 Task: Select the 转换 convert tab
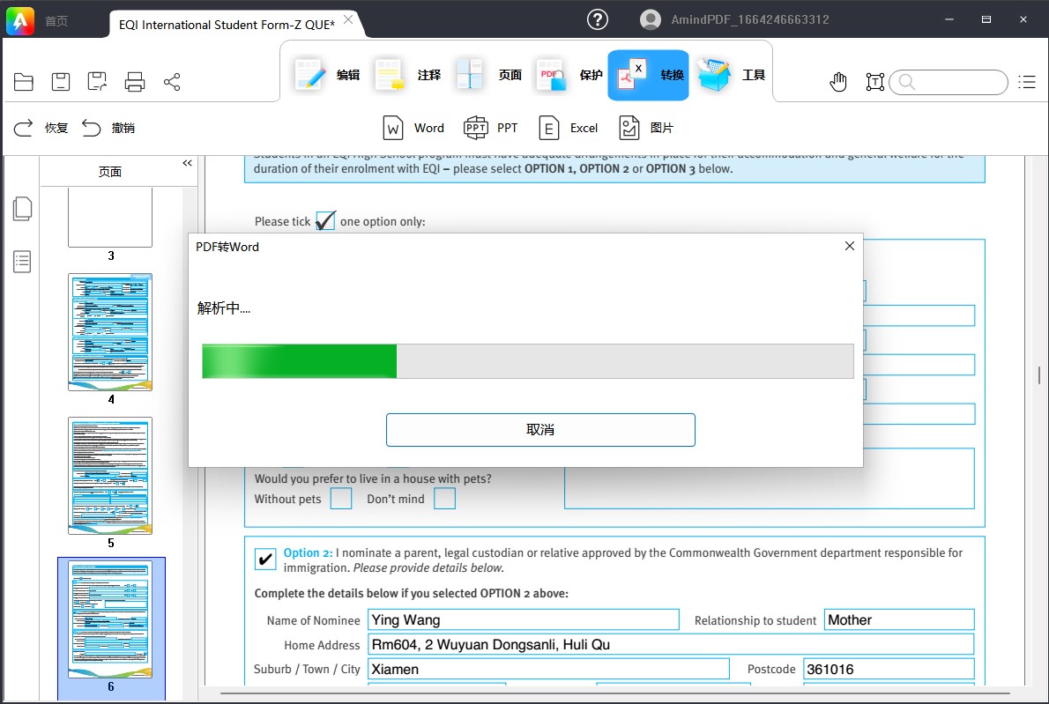648,75
